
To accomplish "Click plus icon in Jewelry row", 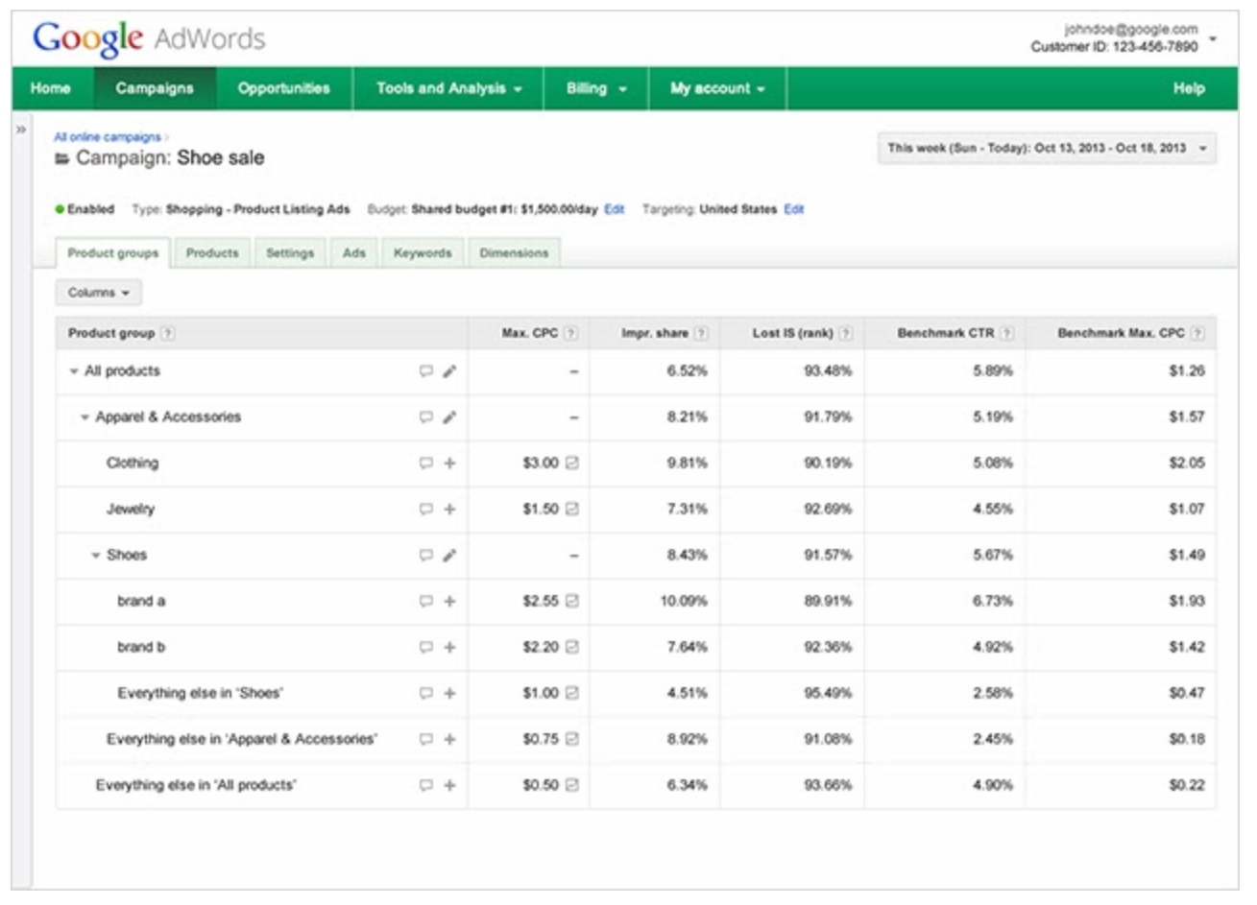I will coord(449,510).
